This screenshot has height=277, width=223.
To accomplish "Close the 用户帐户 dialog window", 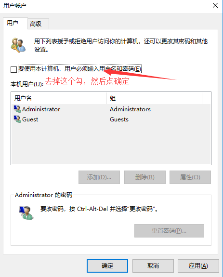I will [215, 5].
